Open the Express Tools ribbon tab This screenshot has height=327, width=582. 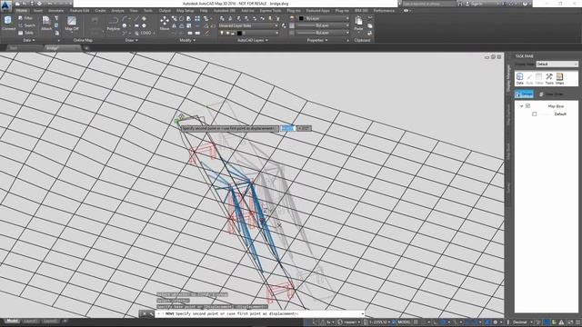(x=270, y=11)
